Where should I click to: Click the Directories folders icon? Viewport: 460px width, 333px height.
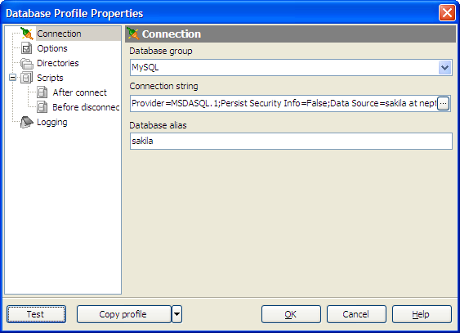pos(27,63)
